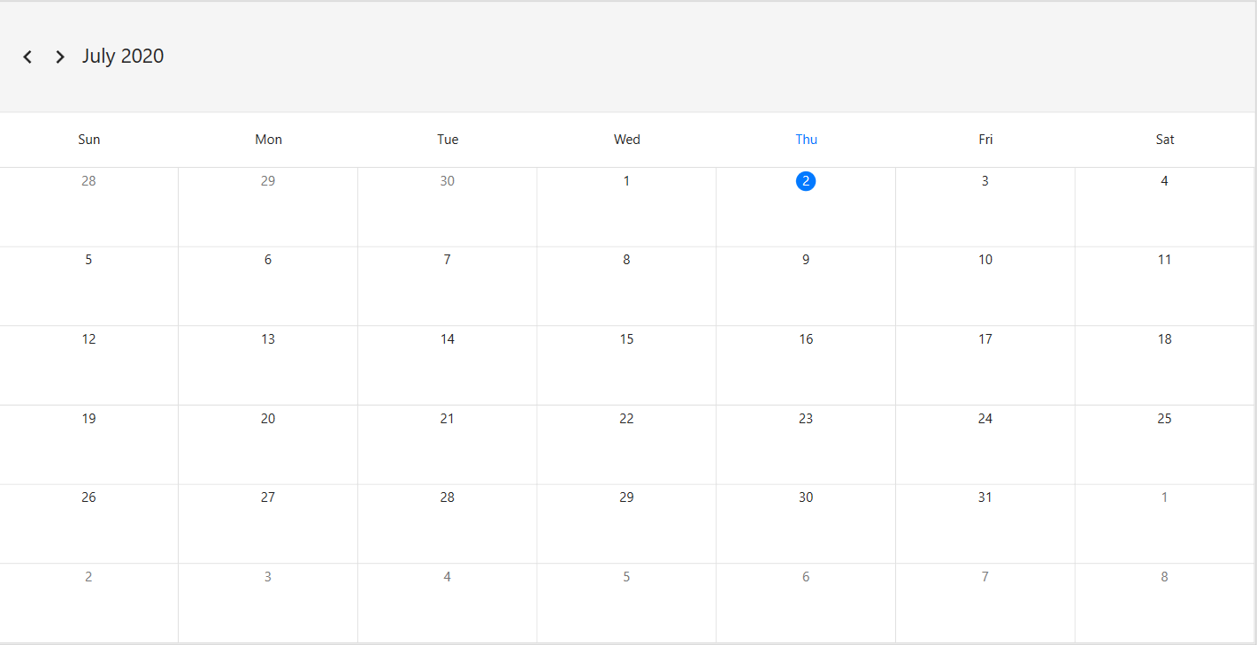Select Wednesday July 22
The image size is (1257, 645).
click(626, 444)
